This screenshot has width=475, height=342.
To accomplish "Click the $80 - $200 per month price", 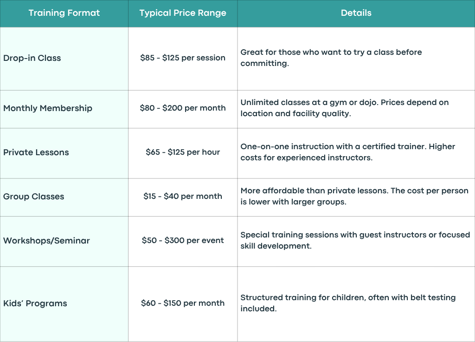I will tap(183, 108).
